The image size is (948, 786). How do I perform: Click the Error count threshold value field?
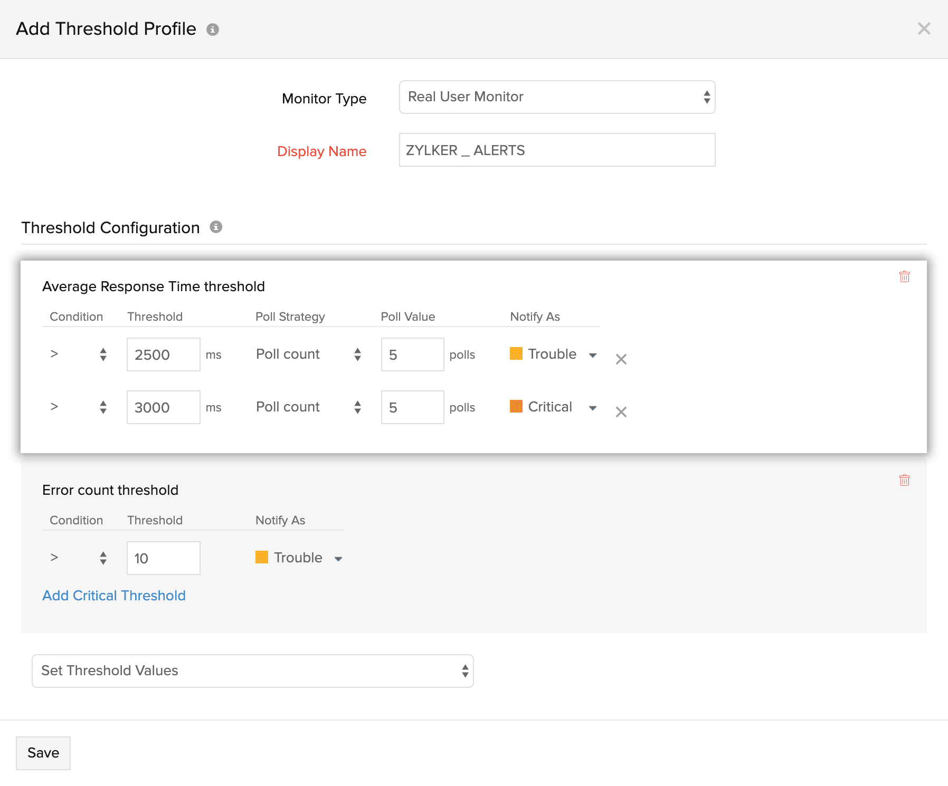click(163, 558)
